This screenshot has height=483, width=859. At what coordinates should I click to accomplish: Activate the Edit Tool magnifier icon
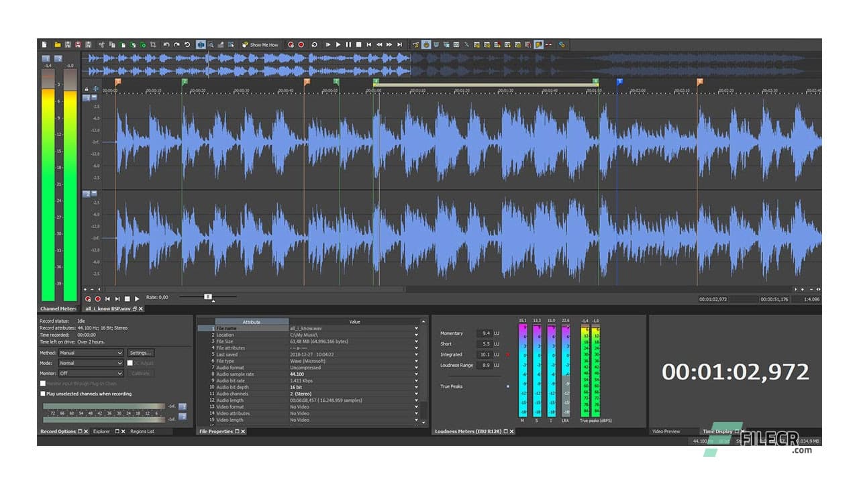[212, 44]
